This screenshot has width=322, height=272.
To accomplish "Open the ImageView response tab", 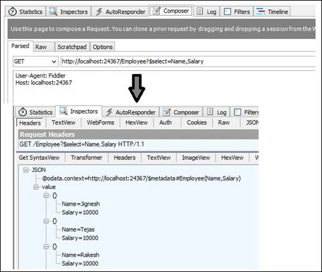I will coord(196,158).
